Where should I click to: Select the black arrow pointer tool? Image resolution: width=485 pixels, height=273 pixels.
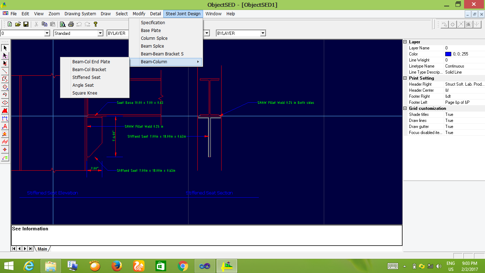point(5,48)
